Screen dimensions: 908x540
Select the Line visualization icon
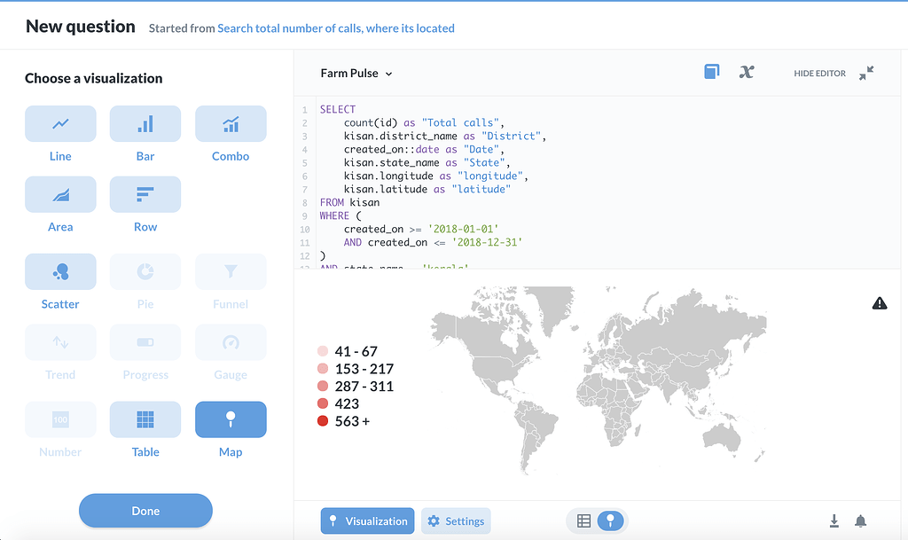(60, 124)
